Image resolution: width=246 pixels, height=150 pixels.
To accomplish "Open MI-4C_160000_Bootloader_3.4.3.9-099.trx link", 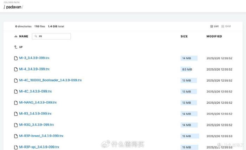I will [x=50, y=80].
